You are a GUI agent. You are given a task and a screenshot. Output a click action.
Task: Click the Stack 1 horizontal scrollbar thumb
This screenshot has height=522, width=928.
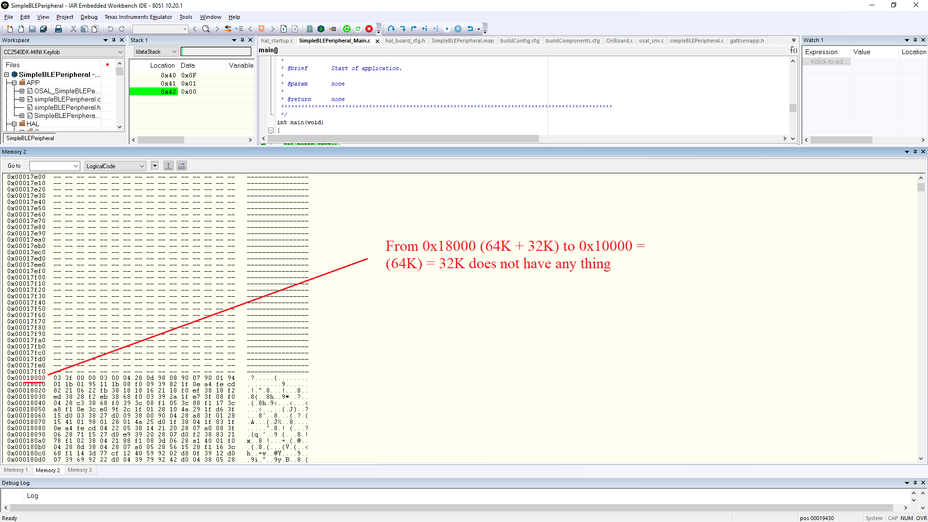(160, 140)
